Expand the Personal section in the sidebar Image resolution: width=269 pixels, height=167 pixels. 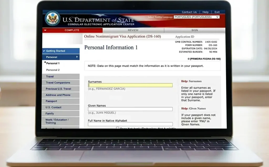61,57
